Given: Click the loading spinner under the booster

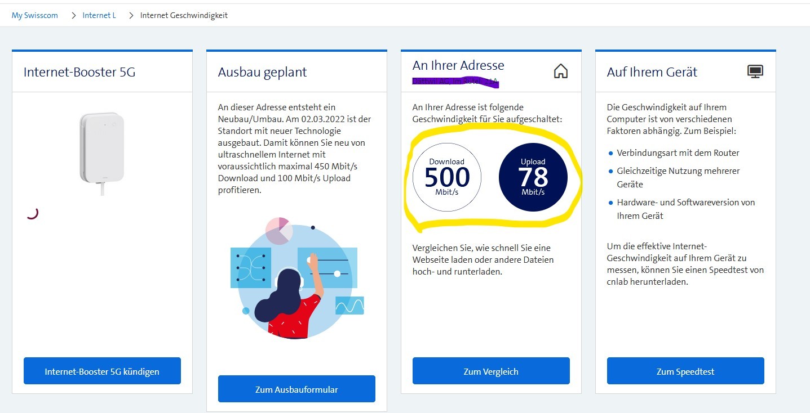Looking at the screenshot, I should tap(32, 213).
